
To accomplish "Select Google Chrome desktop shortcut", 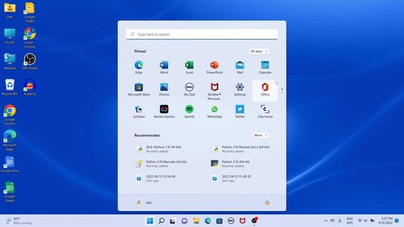I will [x=9, y=115].
